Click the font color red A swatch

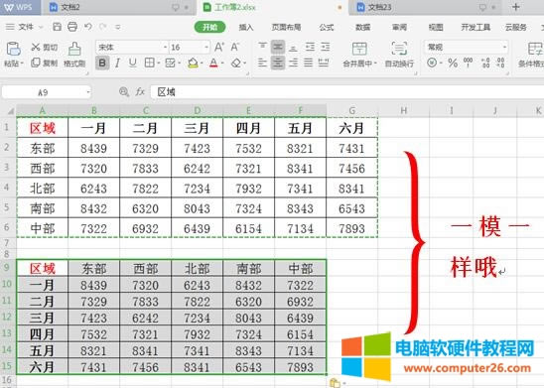click(213, 64)
